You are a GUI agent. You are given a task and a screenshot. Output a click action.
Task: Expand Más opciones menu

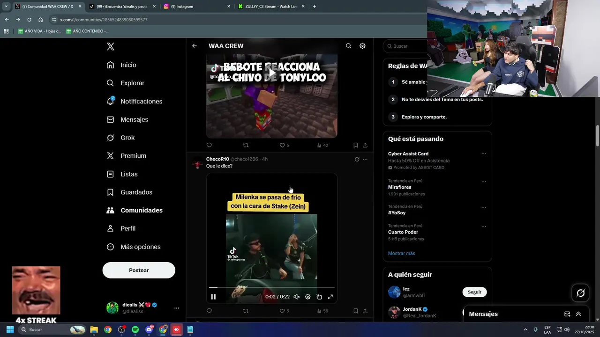(x=133, y=247)
